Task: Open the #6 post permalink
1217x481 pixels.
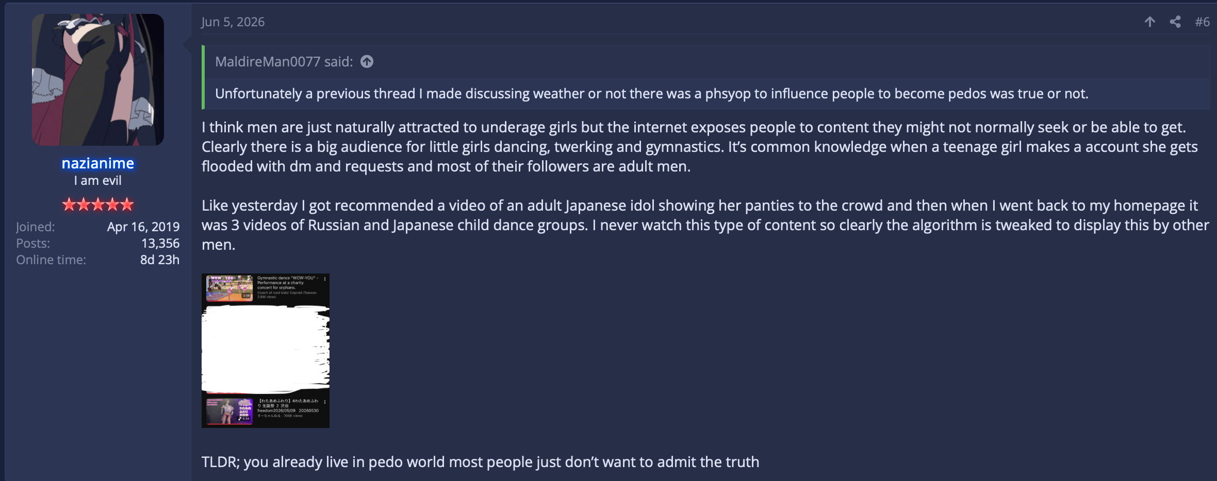Action: click(1202, 22)
